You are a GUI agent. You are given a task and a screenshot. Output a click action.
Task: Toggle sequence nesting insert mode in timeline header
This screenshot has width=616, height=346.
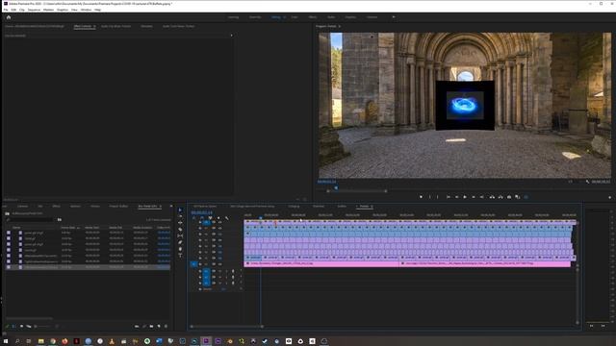point(193,218)
